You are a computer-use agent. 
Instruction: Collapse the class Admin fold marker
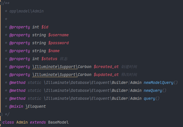[1, 122]
